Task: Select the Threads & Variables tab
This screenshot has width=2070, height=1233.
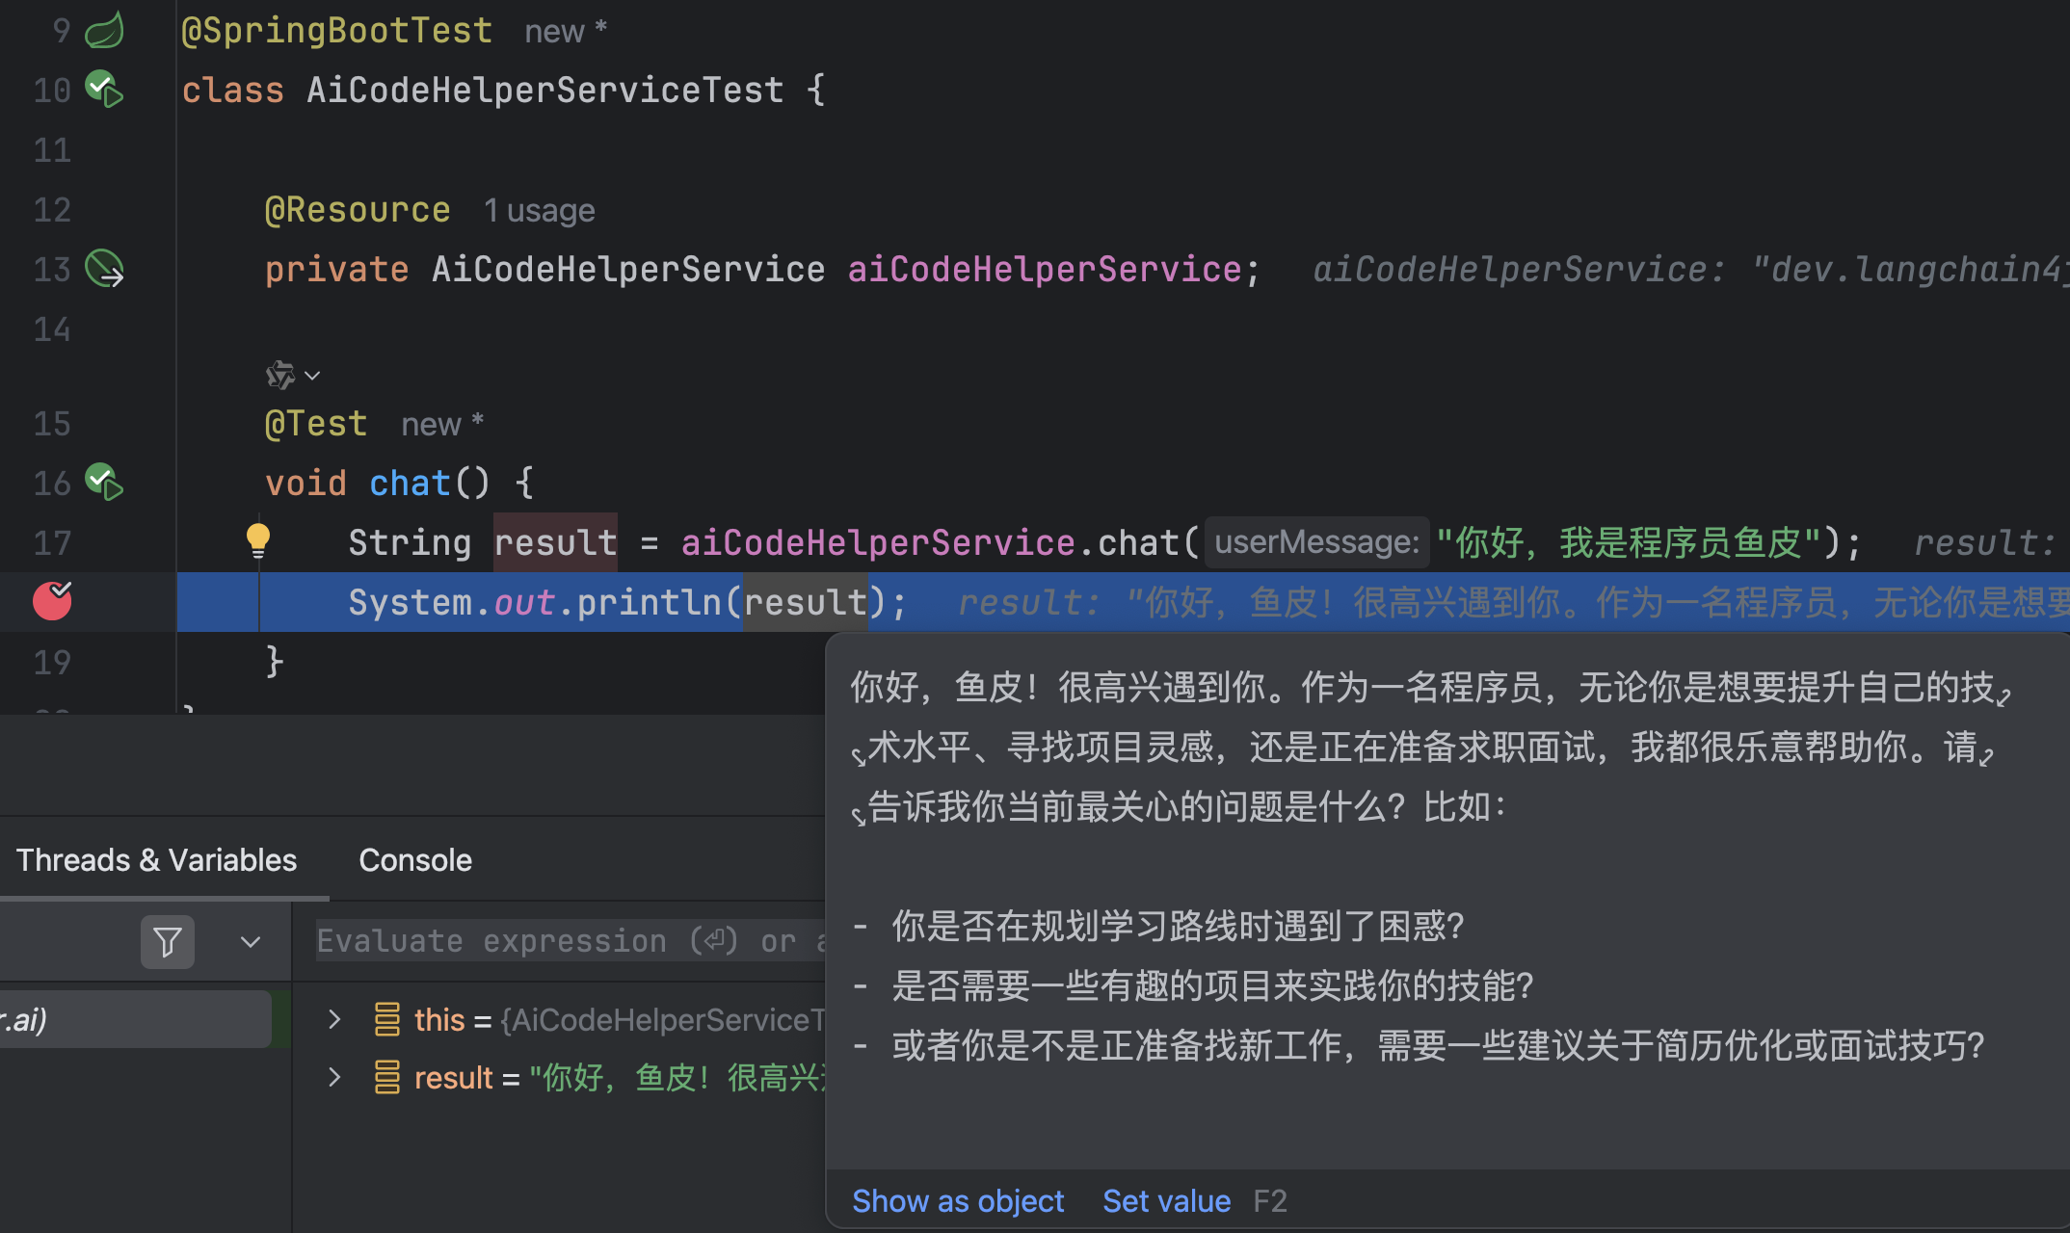Action: pyautogui.click(x=156, y=859)
